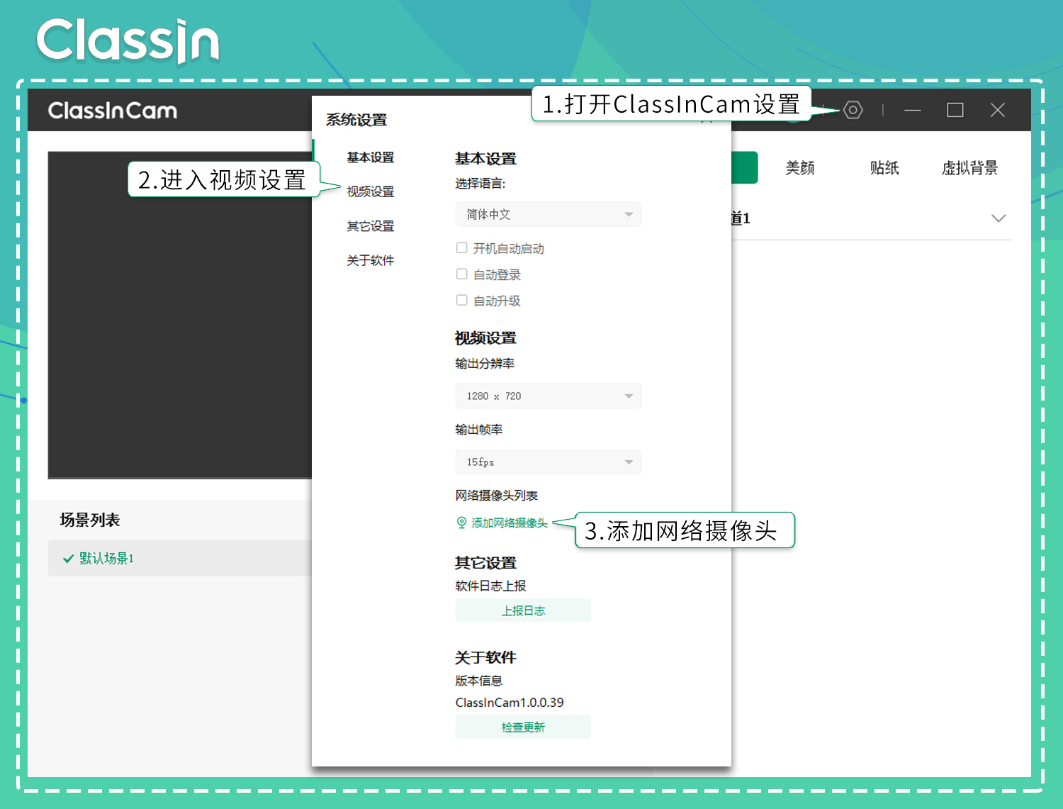Click the 检查更新 button

tap(523, 727)
